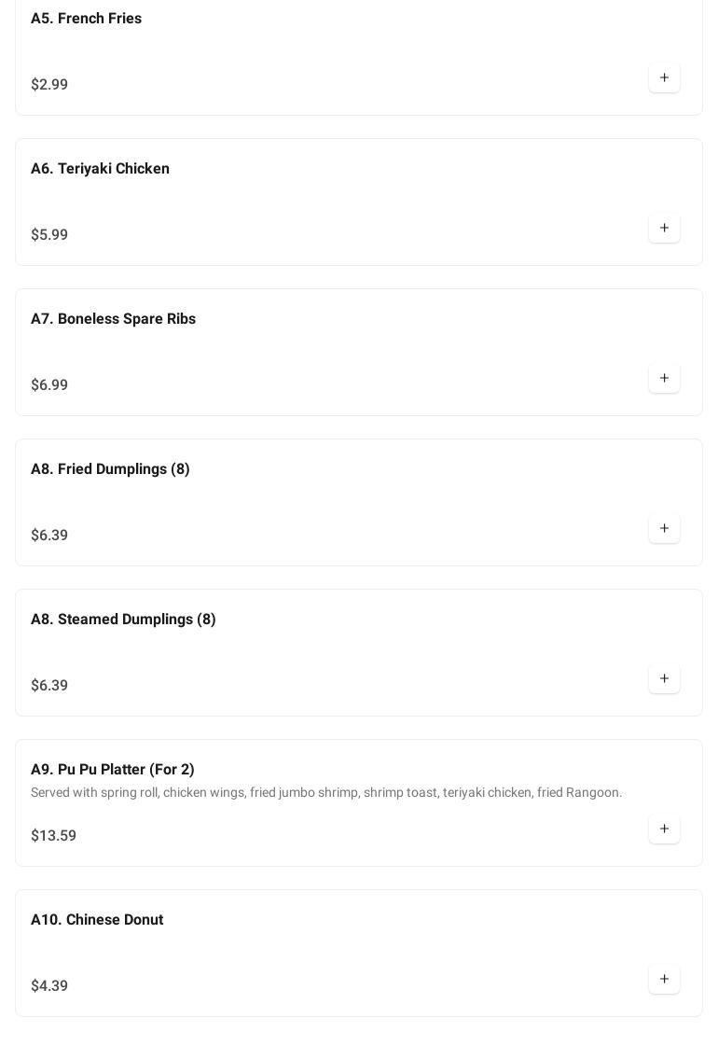Image resolution: width=718 pixels, height=1045 pixels.
Task: Add A9. Pu Pu Platter with plus icon
Action: 664,829
